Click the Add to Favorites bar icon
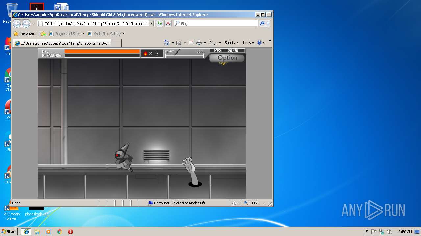Screen dimensions: 421x236 point(43,33)
